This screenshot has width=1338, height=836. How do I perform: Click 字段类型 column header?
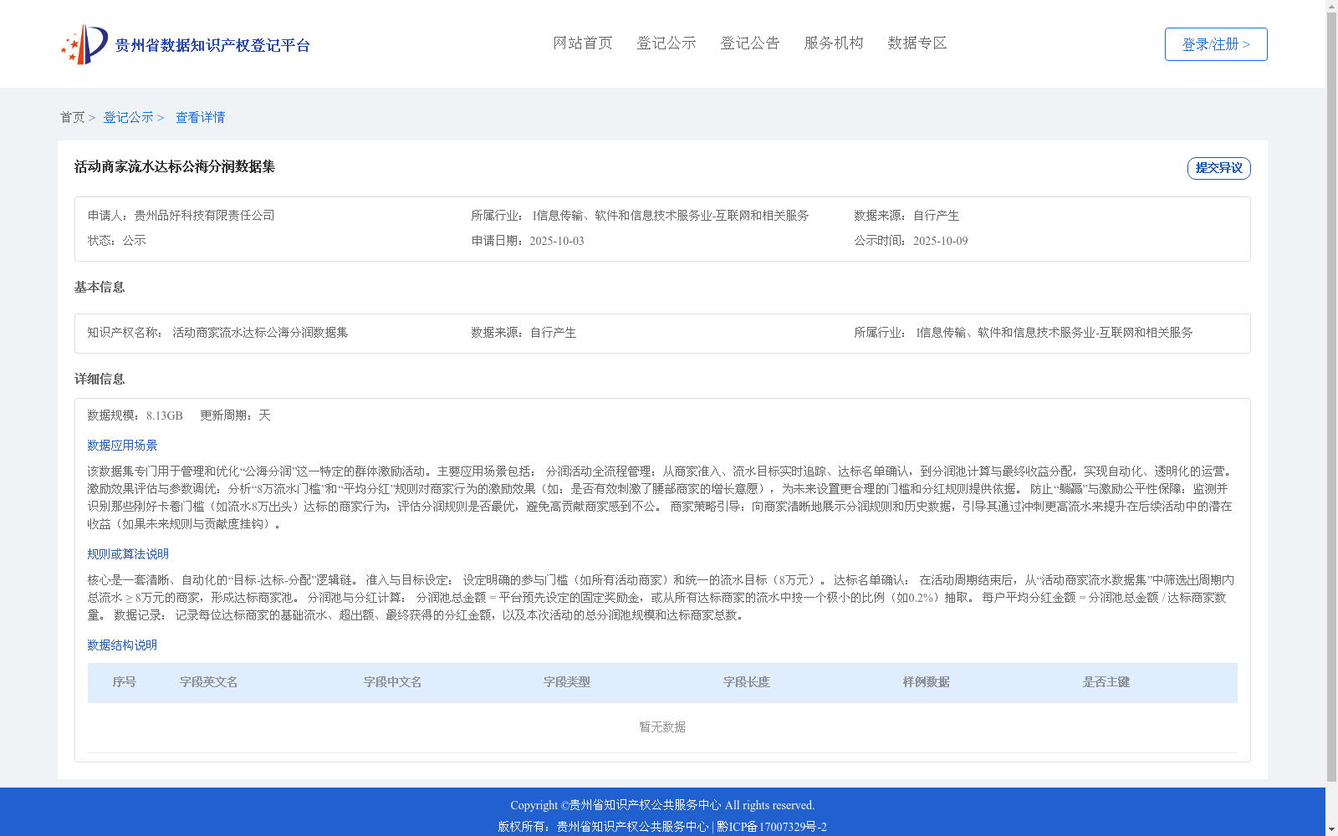566,682
